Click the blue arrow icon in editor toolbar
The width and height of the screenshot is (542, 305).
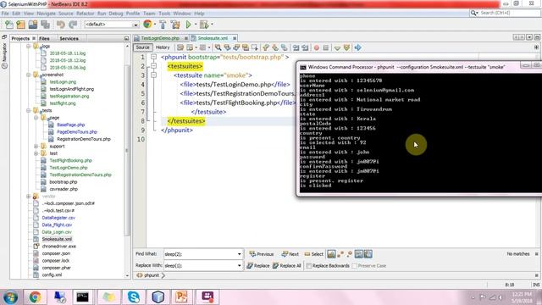(x=357, y=47)
